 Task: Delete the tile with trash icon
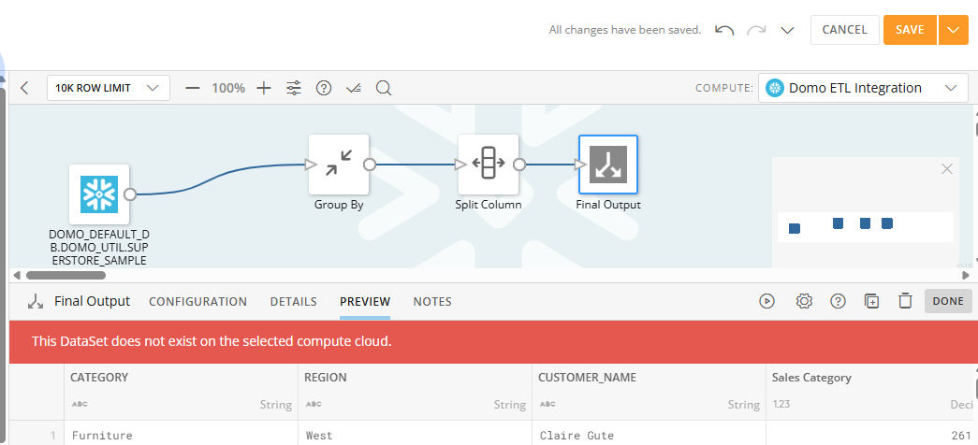point(904,301)
